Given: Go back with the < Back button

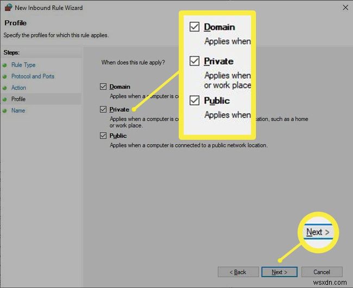Looking at the screenshot, I should [238, 272].
